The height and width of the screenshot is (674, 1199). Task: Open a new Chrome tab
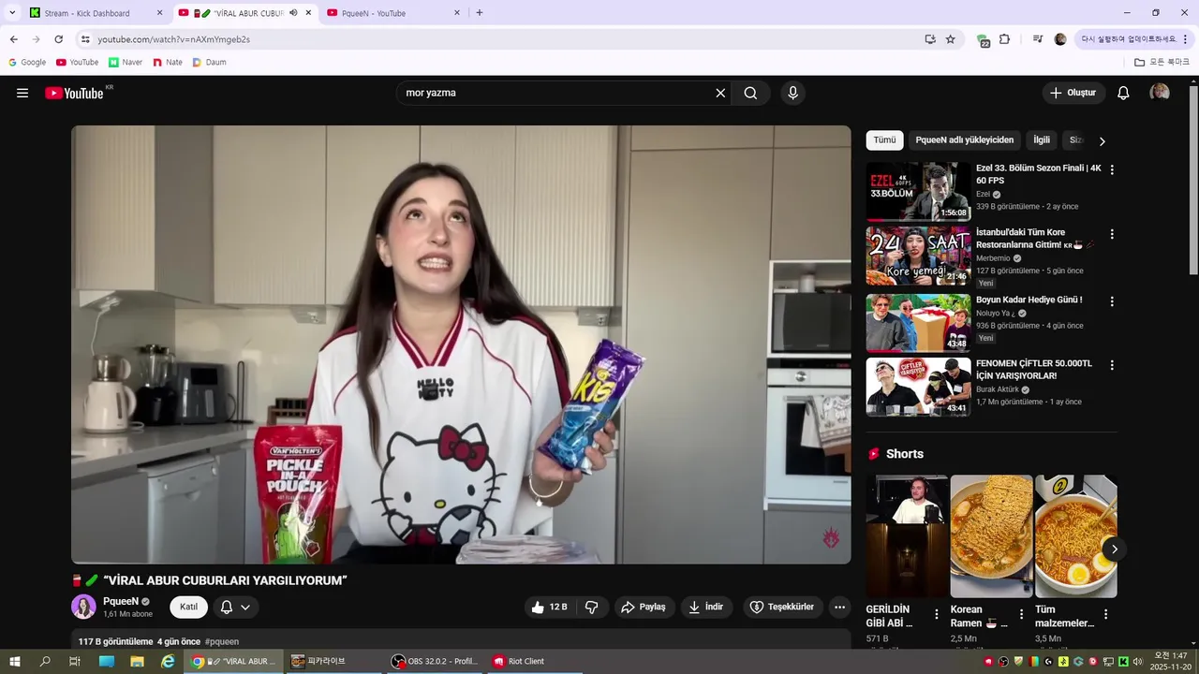480,13
